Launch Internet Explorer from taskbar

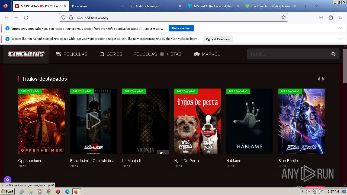pyautogui.click(x=21, y=191)
